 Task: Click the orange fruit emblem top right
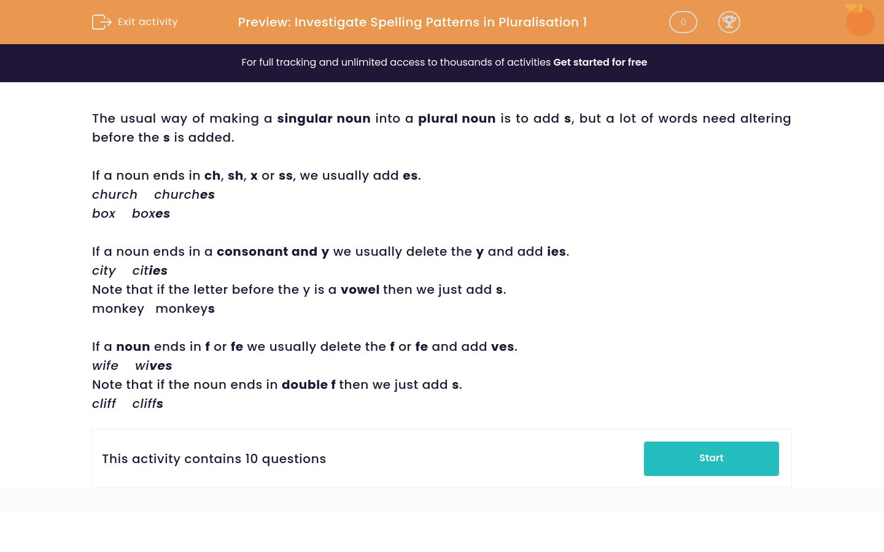[x=860, y=20]
